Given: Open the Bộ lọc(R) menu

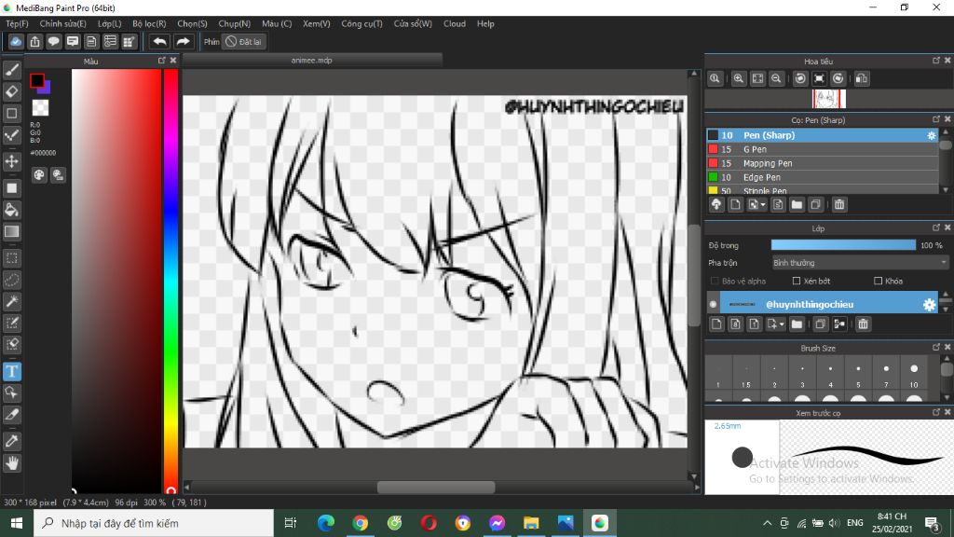Looking at the screenshot, I should coord(149,23).
